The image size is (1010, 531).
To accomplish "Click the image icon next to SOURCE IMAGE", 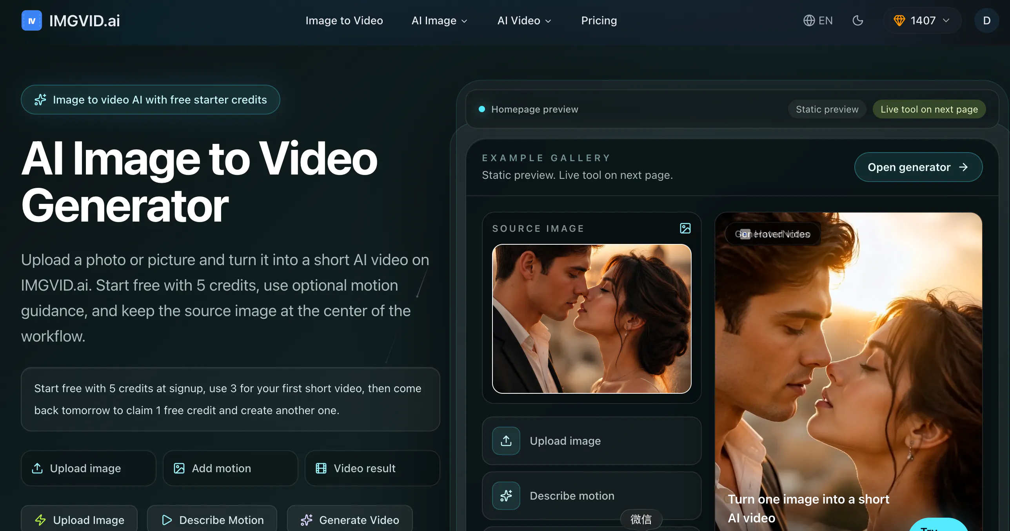I will click(x=685, y=228).
